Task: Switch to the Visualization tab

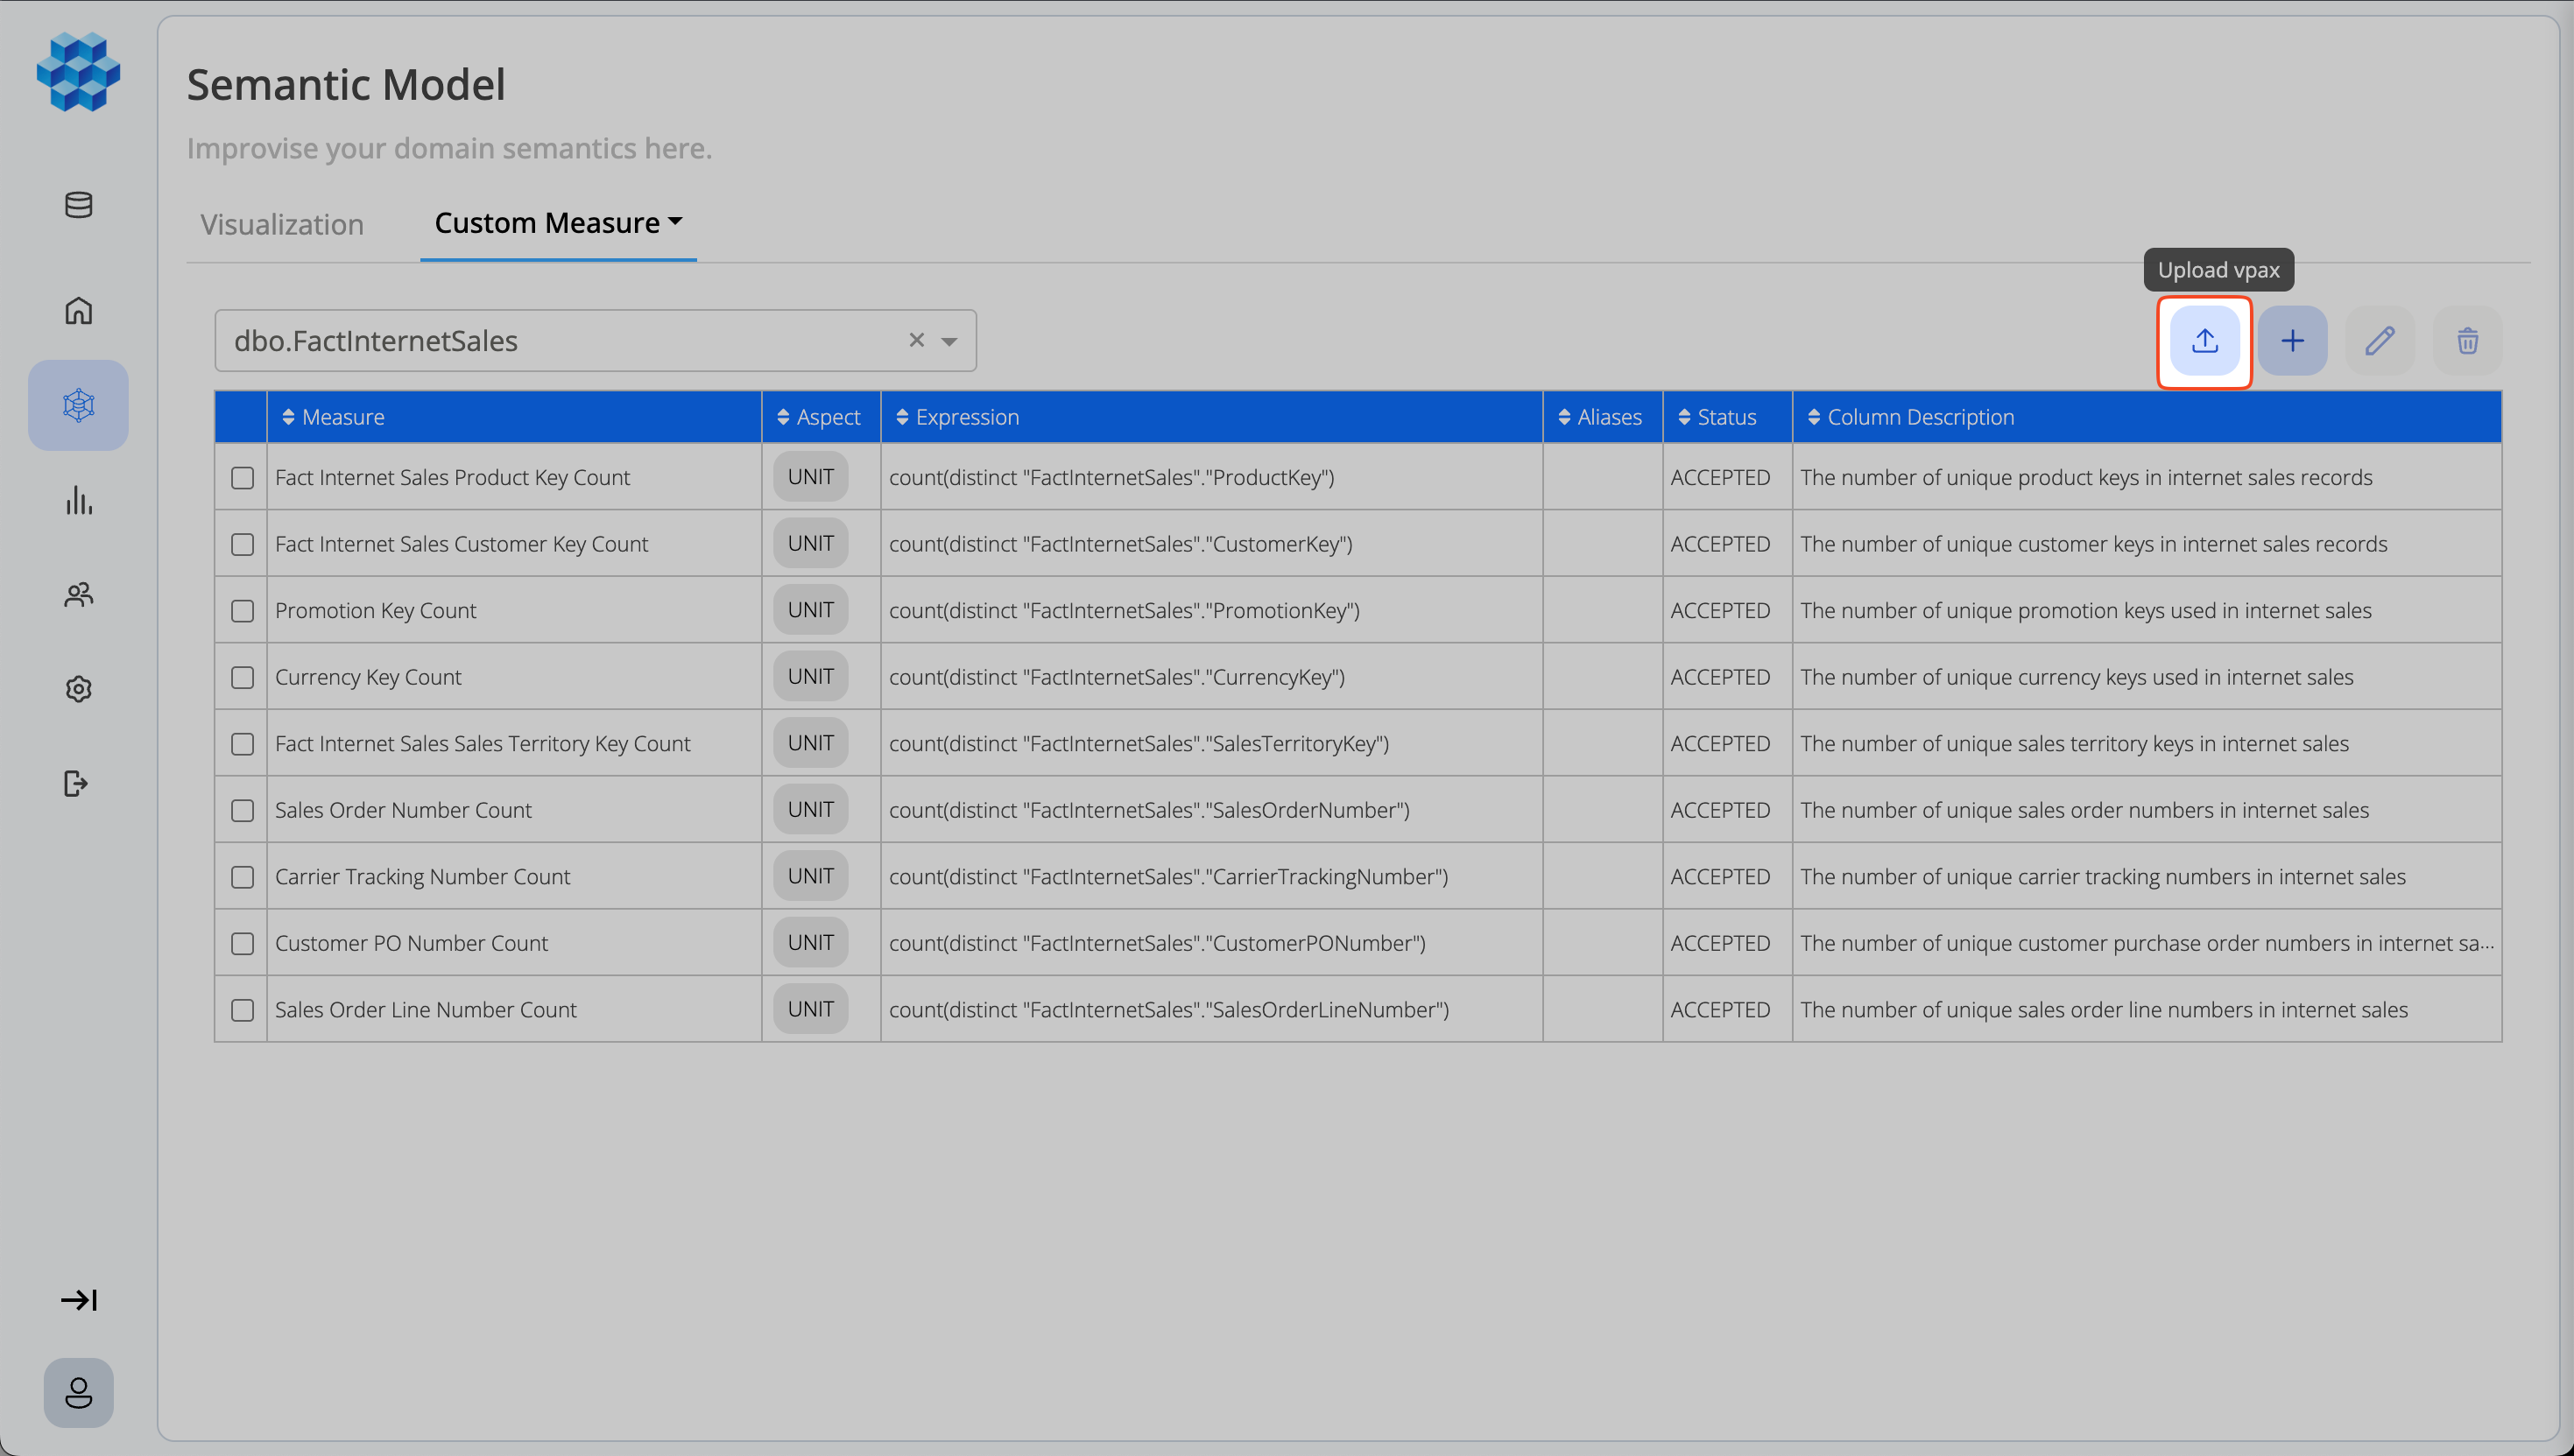Action: coord(281,223)
